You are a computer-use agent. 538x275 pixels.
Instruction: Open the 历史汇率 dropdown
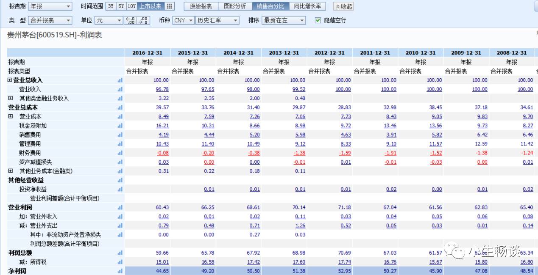click(x=217, y=20)
